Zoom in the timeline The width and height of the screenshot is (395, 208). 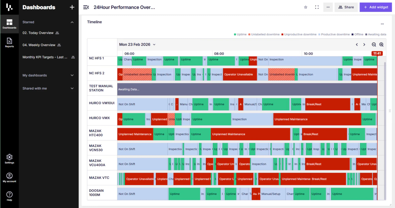381,45
